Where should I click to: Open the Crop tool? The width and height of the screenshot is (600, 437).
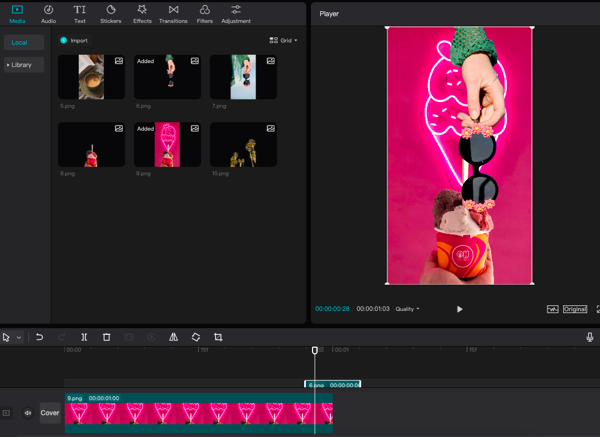[x=218, y=337]
